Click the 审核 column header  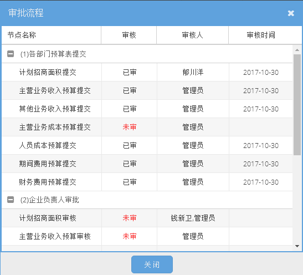129,35
